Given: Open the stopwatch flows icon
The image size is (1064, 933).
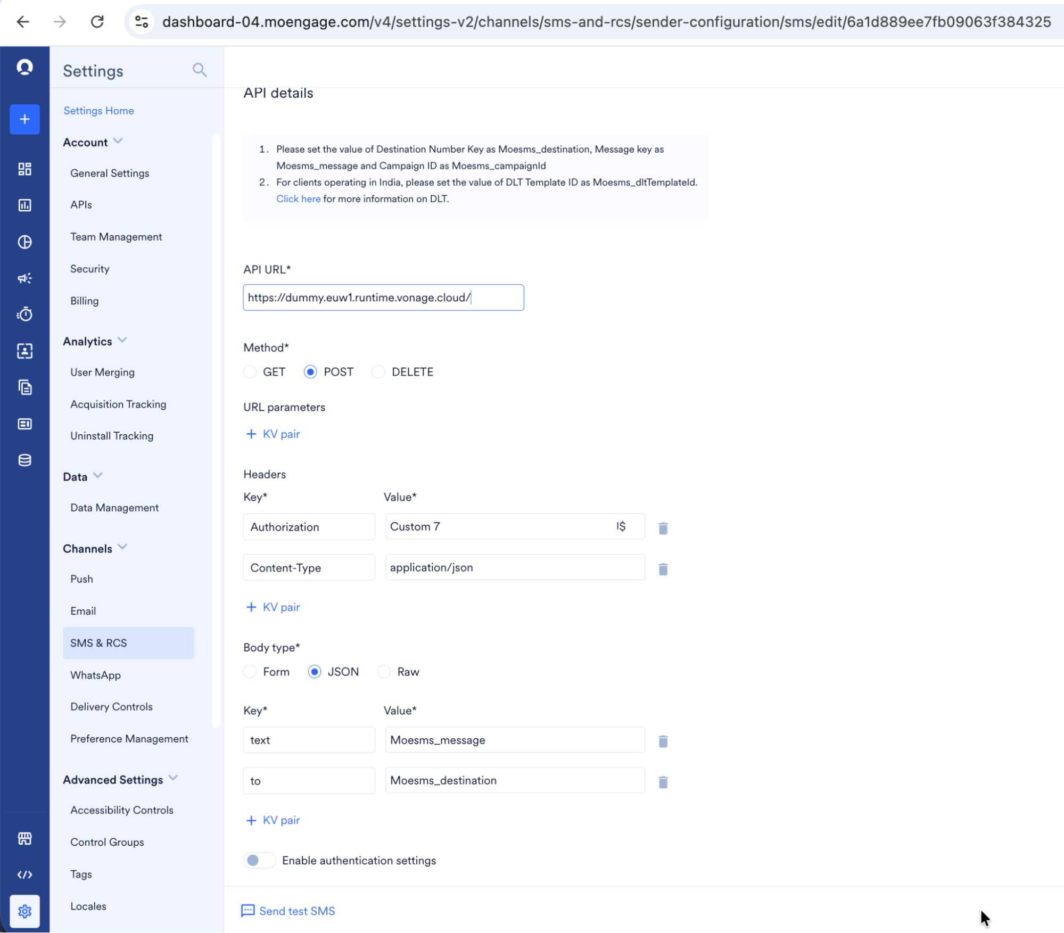Looking at the screenshot, I should pos(24,315).
